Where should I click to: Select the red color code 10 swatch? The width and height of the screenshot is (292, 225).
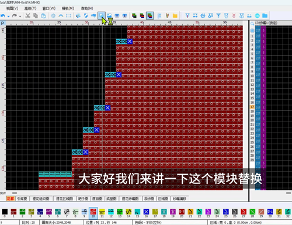coord(93,213)
